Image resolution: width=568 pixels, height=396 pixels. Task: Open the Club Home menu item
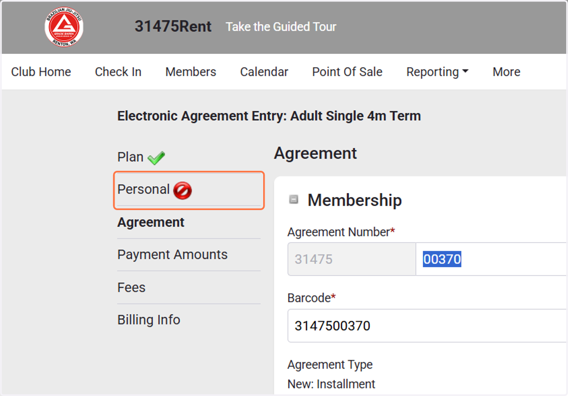point(41,72)
